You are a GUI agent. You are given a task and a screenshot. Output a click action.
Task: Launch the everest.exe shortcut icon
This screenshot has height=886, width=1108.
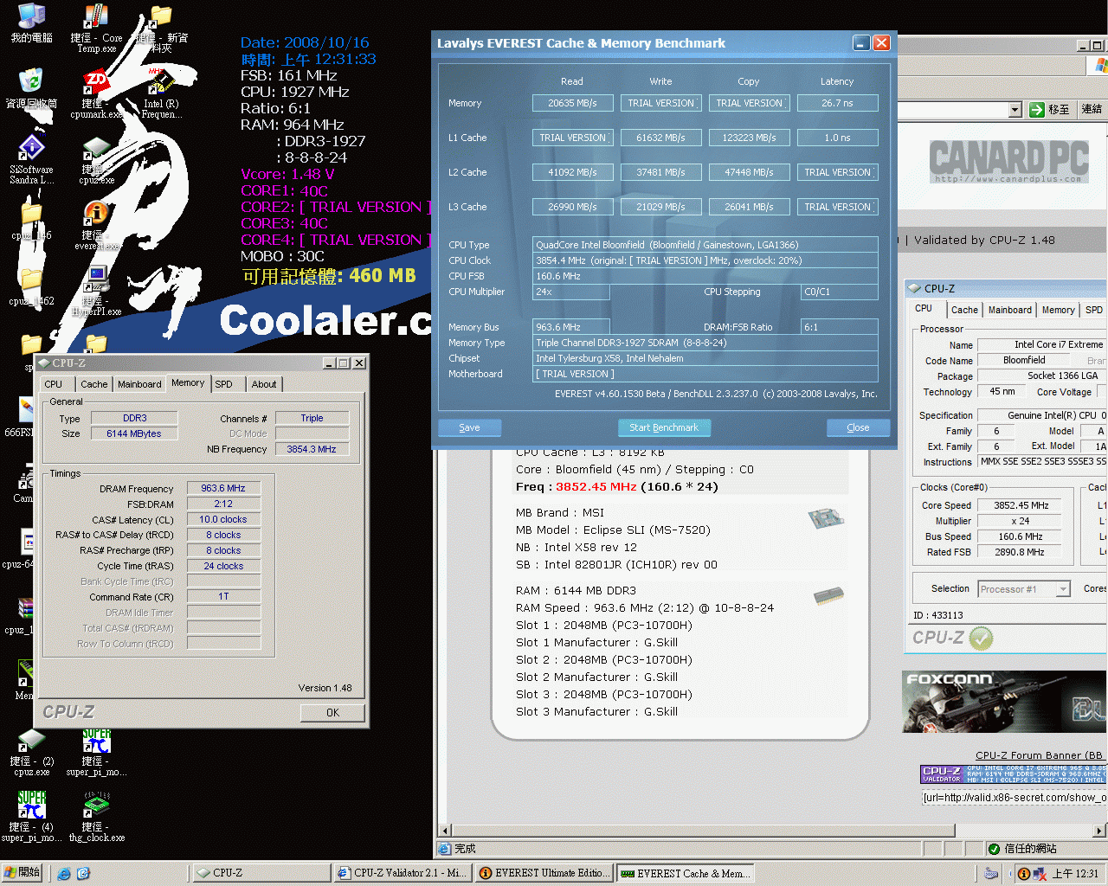click(95, 213)
